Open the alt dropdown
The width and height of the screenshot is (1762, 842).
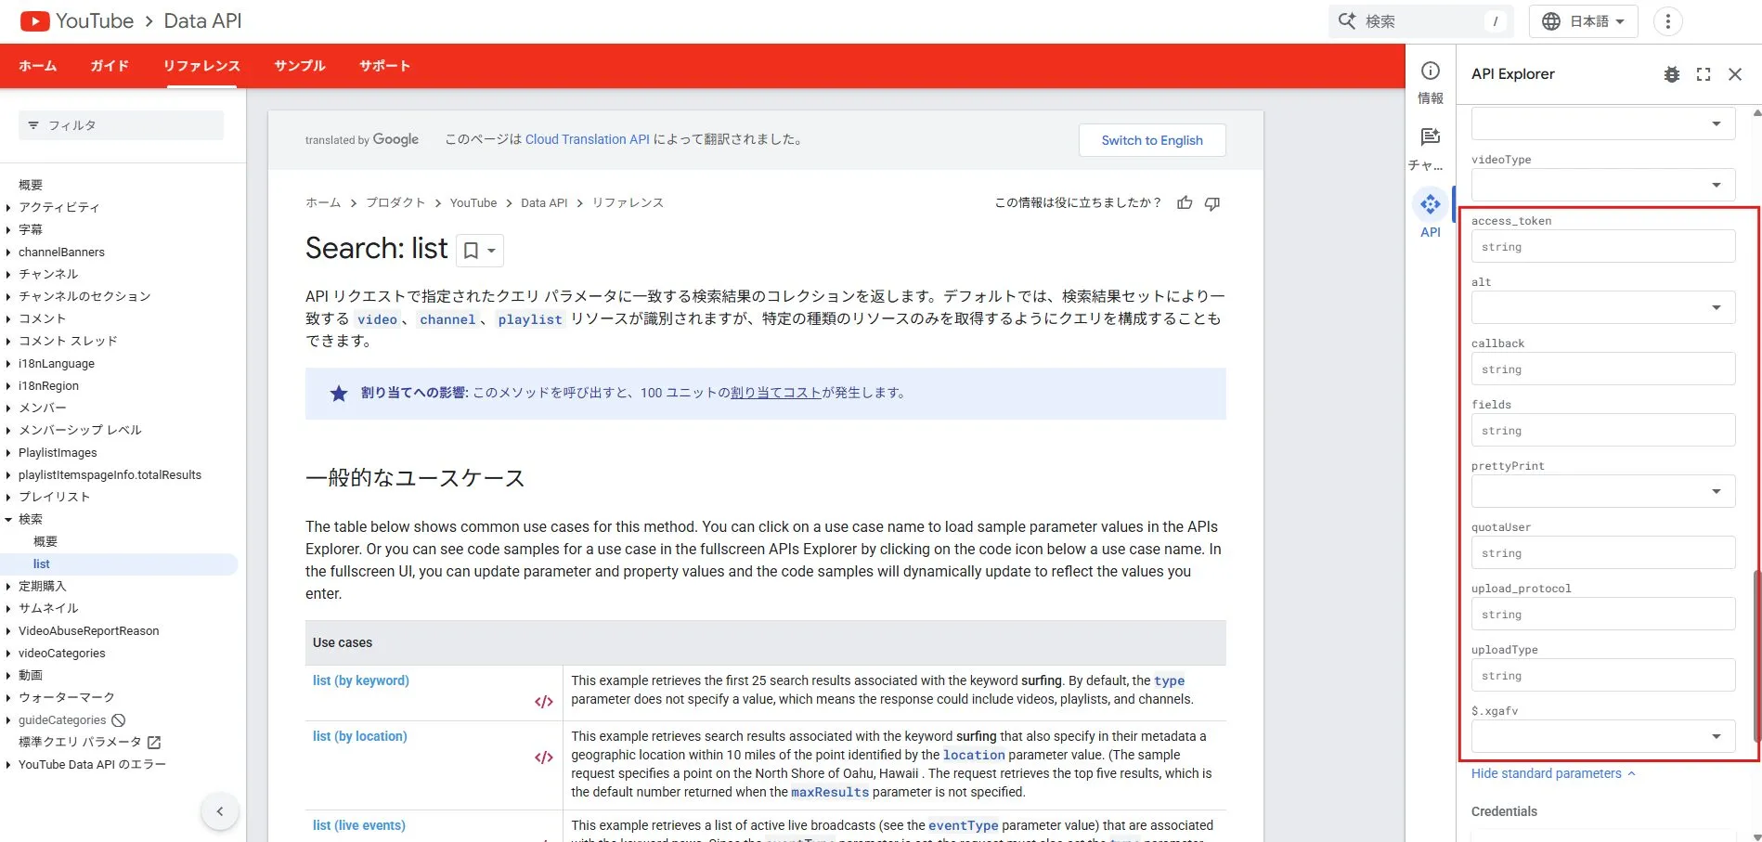(x=1603, y=307)
